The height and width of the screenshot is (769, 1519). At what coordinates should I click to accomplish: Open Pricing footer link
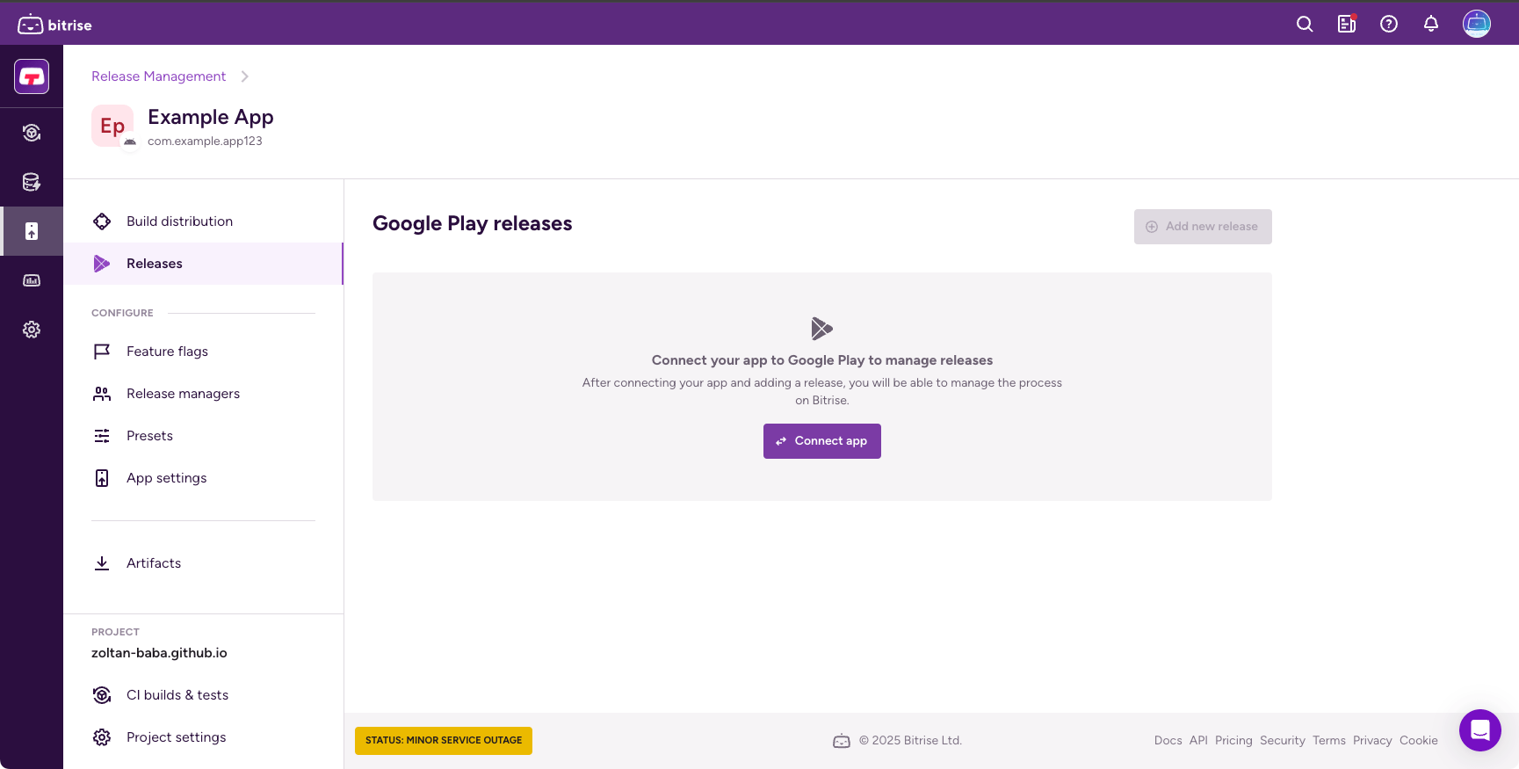point(1233,741)
